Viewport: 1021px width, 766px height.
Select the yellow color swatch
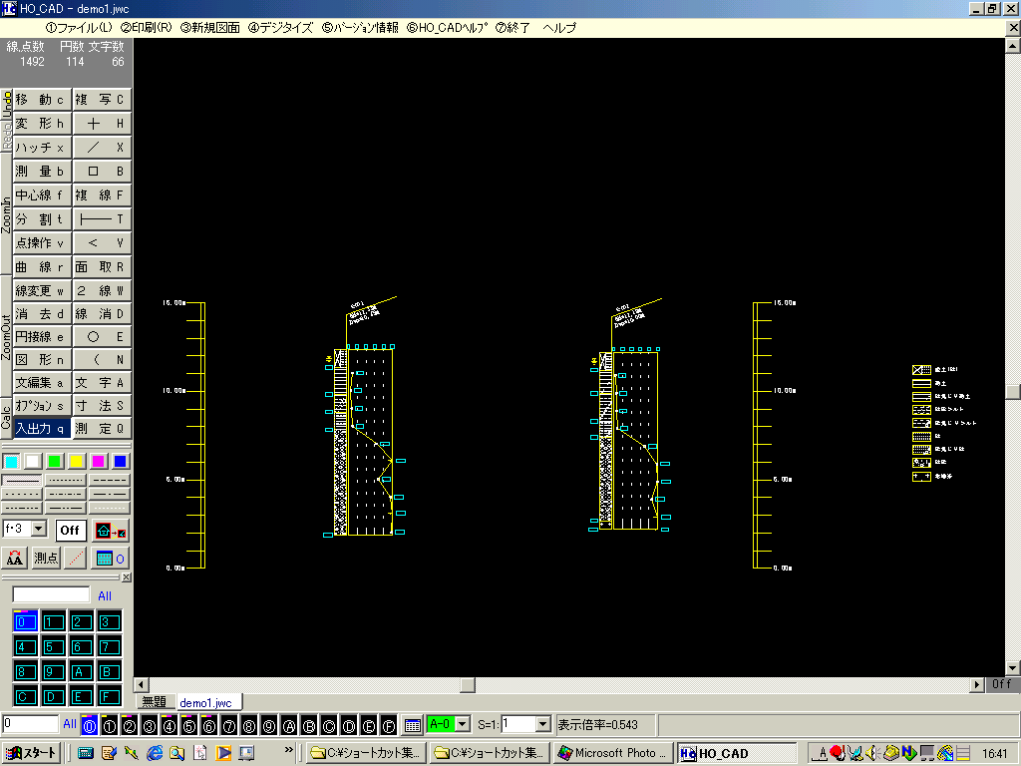(76, 462)
